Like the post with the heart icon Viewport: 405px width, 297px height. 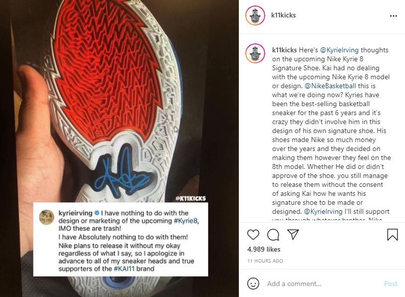(253, 235)
